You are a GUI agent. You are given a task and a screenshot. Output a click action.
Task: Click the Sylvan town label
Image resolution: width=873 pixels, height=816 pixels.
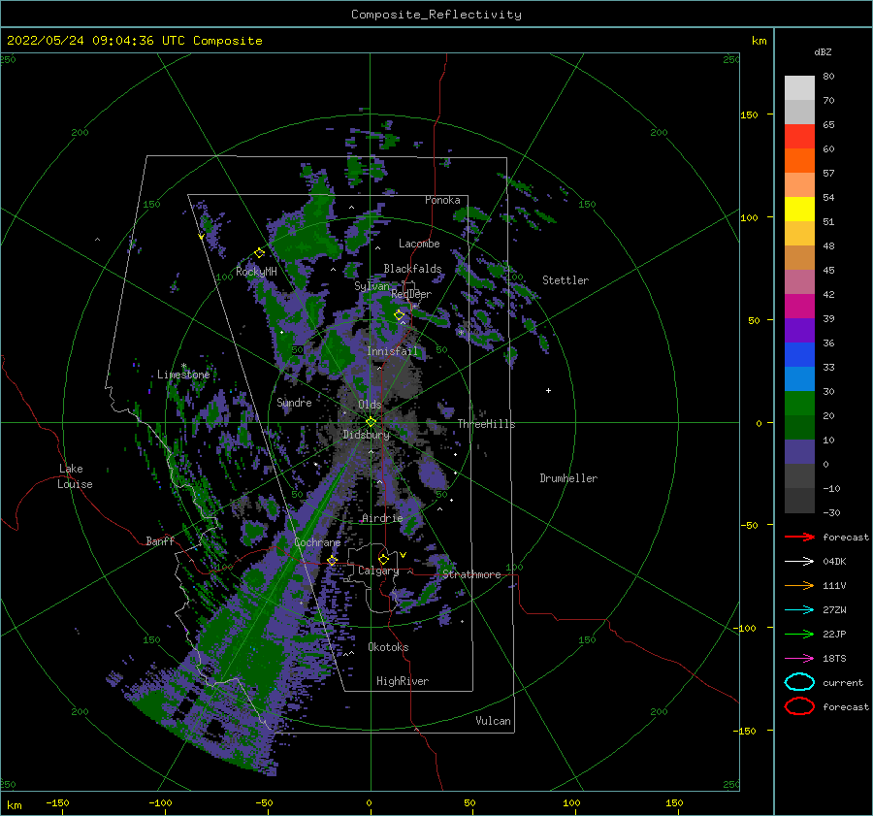click(372, 286)
